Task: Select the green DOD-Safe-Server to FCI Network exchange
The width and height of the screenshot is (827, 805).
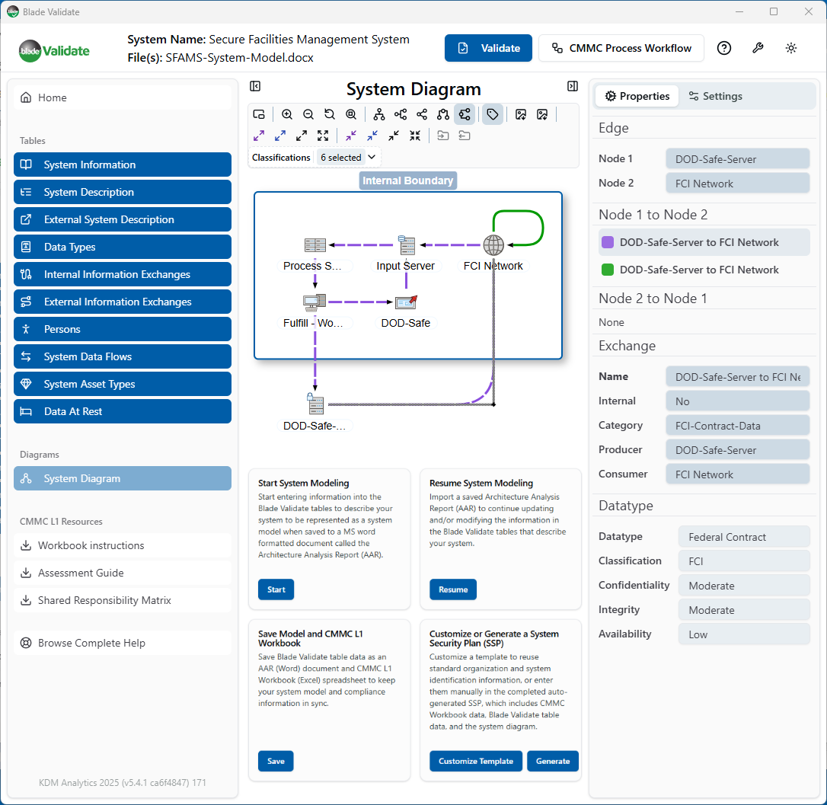Action: (699, 270)
